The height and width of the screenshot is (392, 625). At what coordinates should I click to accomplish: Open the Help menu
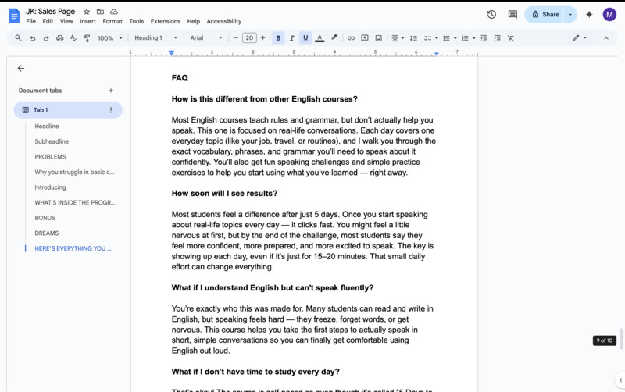point(193,21)
